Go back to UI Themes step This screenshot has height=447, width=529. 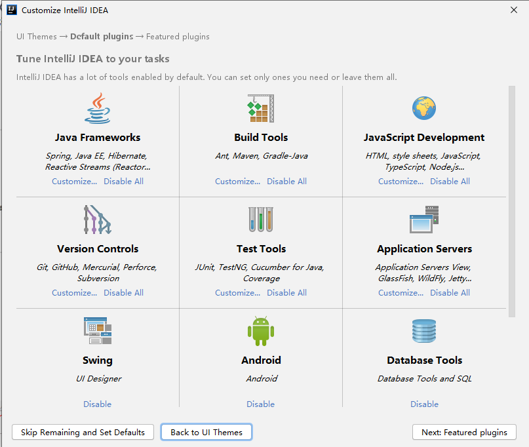point(206,432)
